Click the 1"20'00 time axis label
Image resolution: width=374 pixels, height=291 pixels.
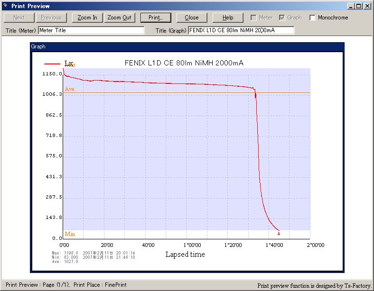(x=233, y=245)
